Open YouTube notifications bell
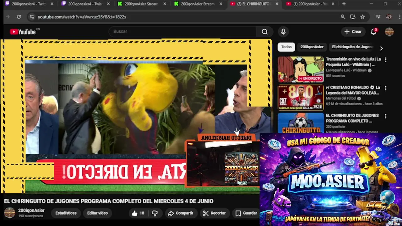The width and height of the screenshot is (402, 226). pos(374,32)
